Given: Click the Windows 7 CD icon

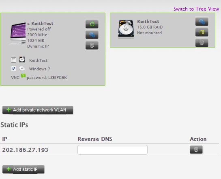Looking at the screenshot, I should coord(22,69).
